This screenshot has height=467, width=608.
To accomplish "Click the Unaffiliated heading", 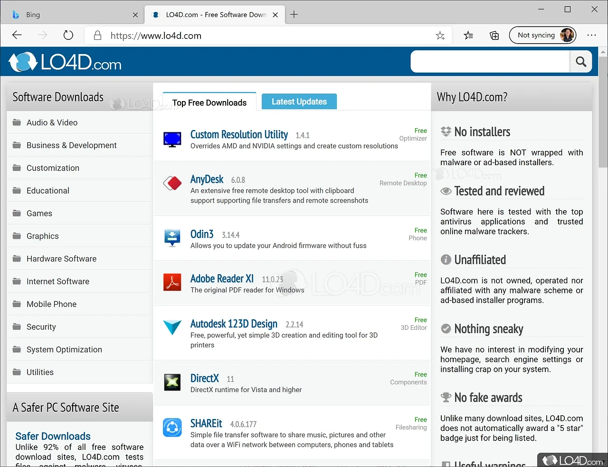I will [x=480, y=260].
